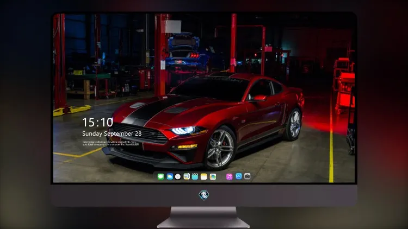Click the mascot logo on monitor chin
408x229 pixels.
pyautogui.click(x=204, y=195)
